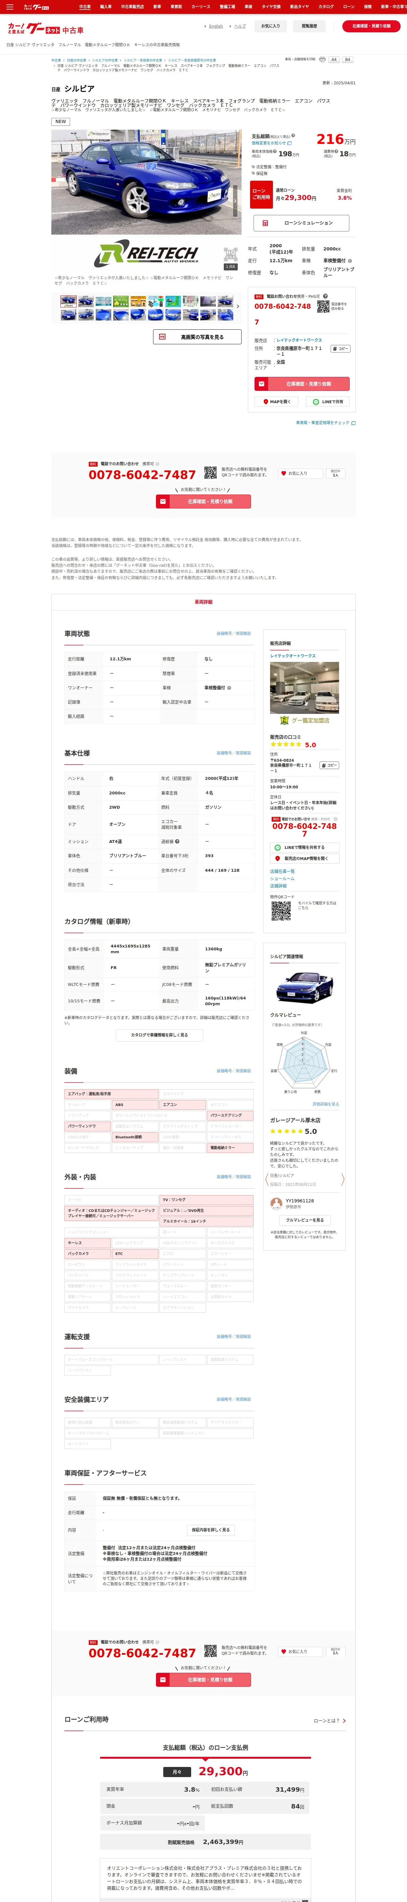Go to previous review with left chevron
Viewport: 407px width, 1902px height.
click(x=267, y=1179)
